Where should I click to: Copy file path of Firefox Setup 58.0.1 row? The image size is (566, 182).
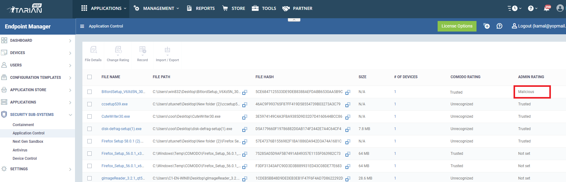(x=245, y=142)
